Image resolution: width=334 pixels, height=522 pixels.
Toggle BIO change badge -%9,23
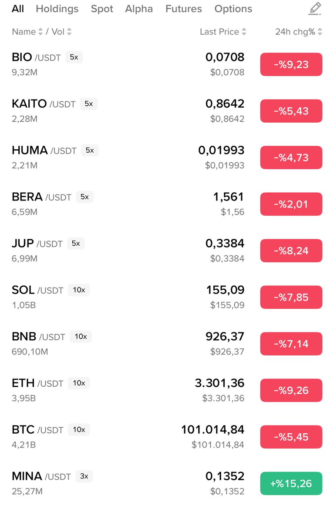tap(291, 64)
